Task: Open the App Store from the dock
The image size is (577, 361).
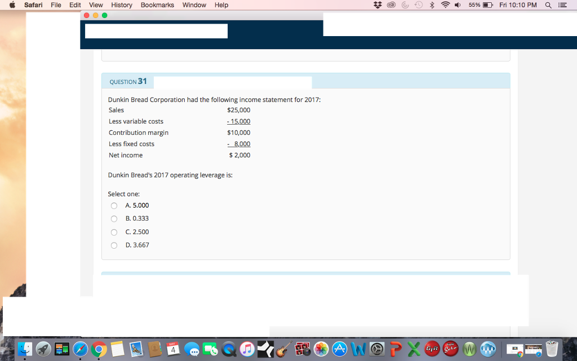Action: coord(338,349)
